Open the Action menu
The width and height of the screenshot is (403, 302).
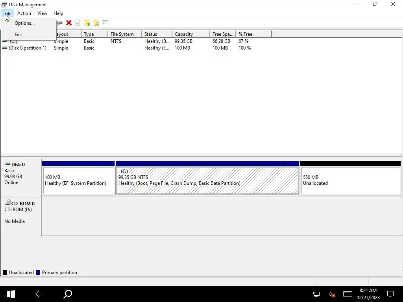[x=24, y=13]
